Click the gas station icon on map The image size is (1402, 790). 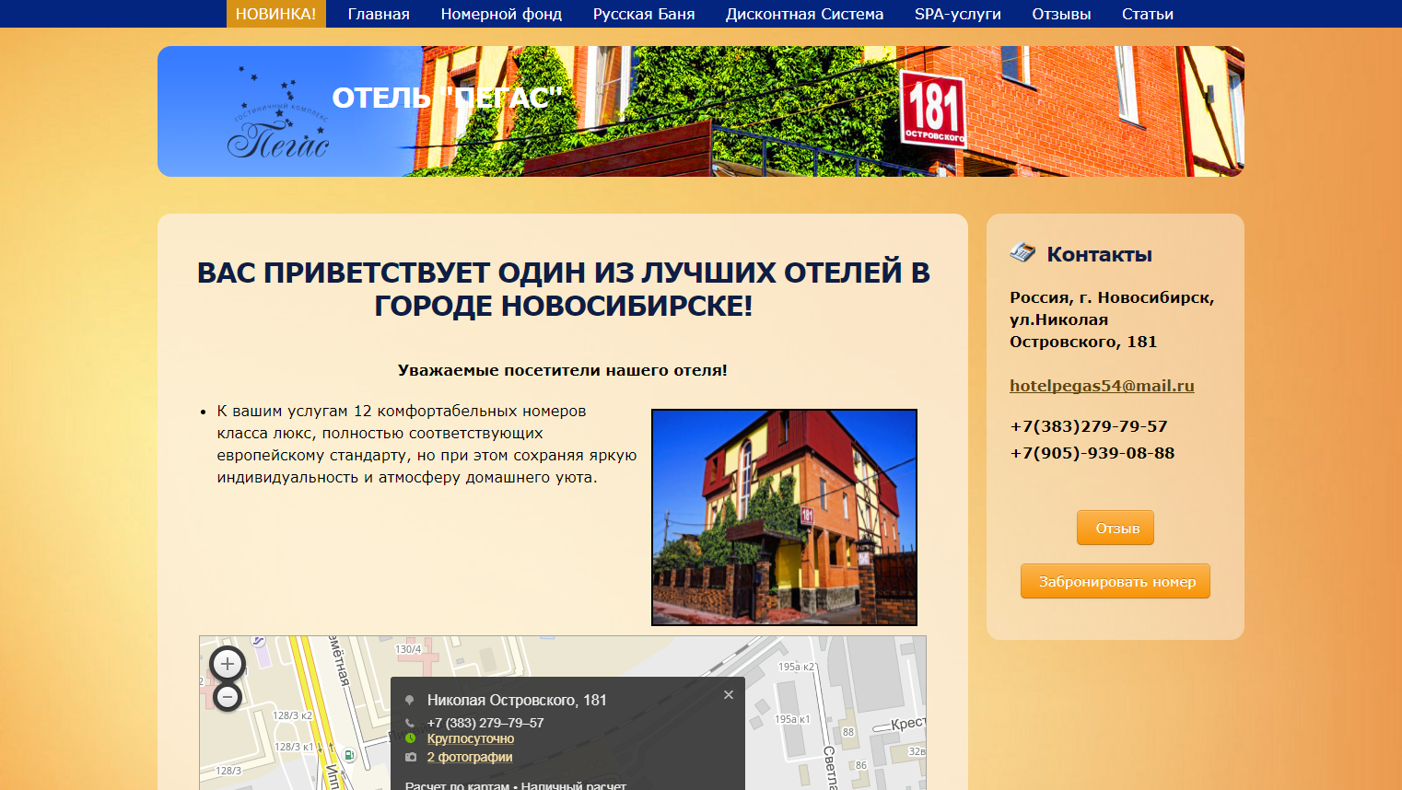(x=349, y=755)
